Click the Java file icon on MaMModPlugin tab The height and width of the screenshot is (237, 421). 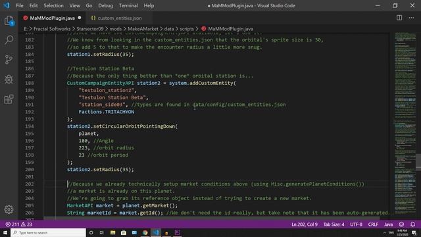click(26, 18)
